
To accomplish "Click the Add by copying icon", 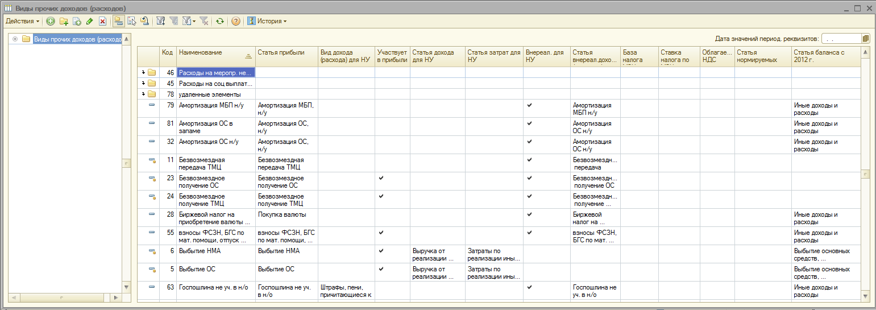I will [77, 21].
